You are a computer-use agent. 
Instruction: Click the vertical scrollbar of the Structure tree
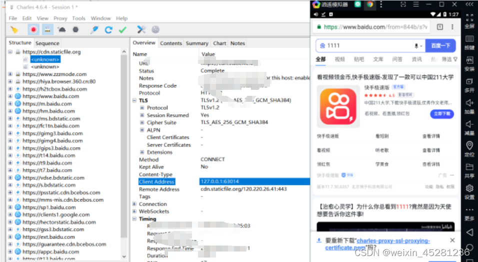tap(124, 146)
